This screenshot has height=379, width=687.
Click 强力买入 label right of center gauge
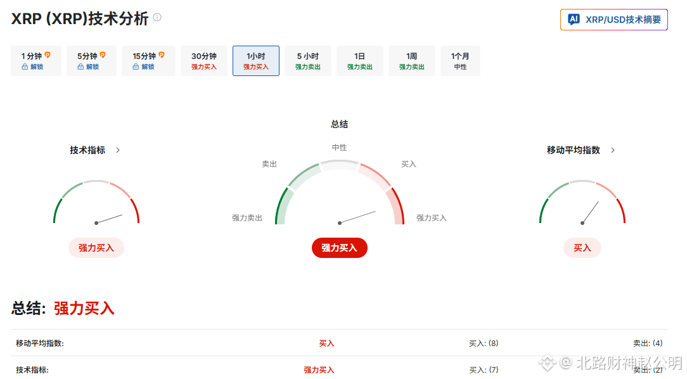[432, 218]
